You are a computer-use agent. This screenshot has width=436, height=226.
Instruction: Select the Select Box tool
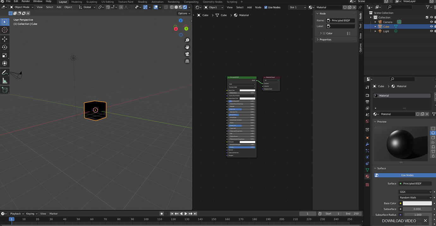tap(4, 22)
